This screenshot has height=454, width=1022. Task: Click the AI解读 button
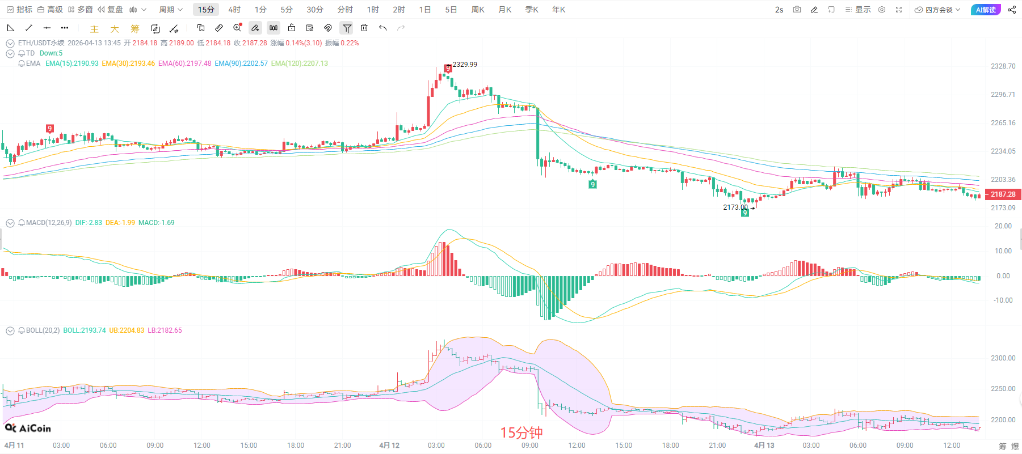coord(986,10)
